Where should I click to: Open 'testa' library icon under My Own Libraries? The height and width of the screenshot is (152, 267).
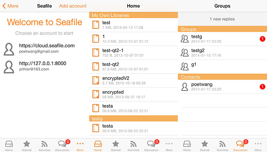click(x=96, y=108)
